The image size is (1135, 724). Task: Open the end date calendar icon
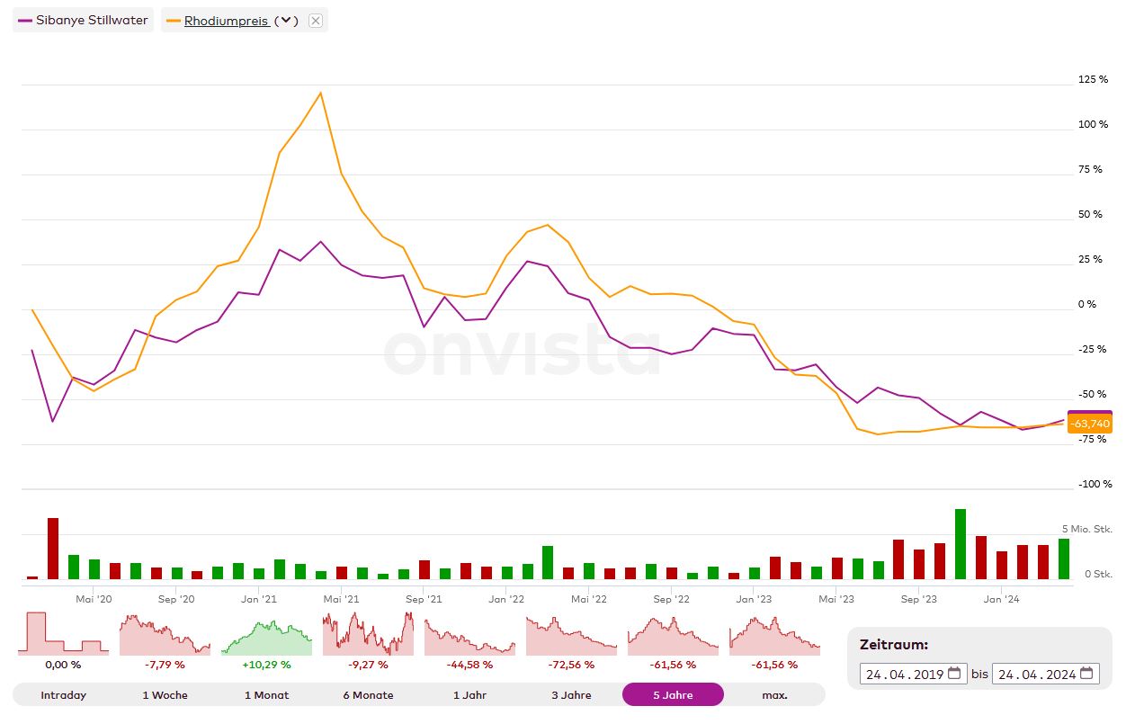click(x=1086, y=674)
